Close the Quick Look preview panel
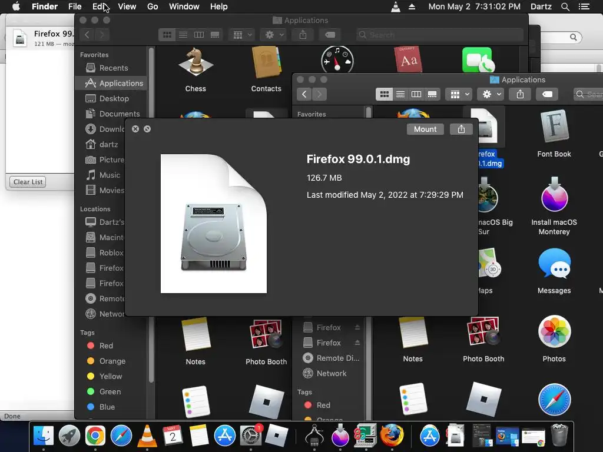Viewport: 603px width, 452px height. pyautogui.click(x=135, y=129)
